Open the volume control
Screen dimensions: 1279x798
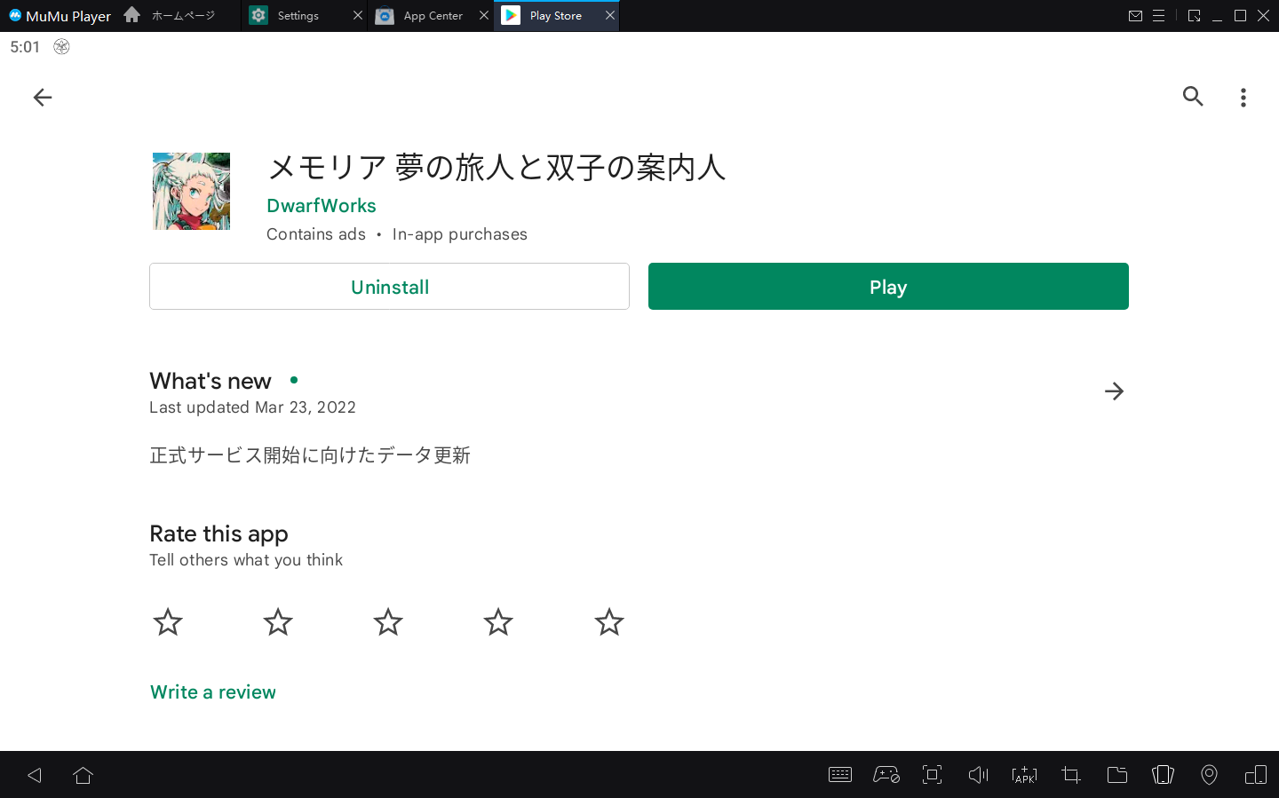point(978,775)
